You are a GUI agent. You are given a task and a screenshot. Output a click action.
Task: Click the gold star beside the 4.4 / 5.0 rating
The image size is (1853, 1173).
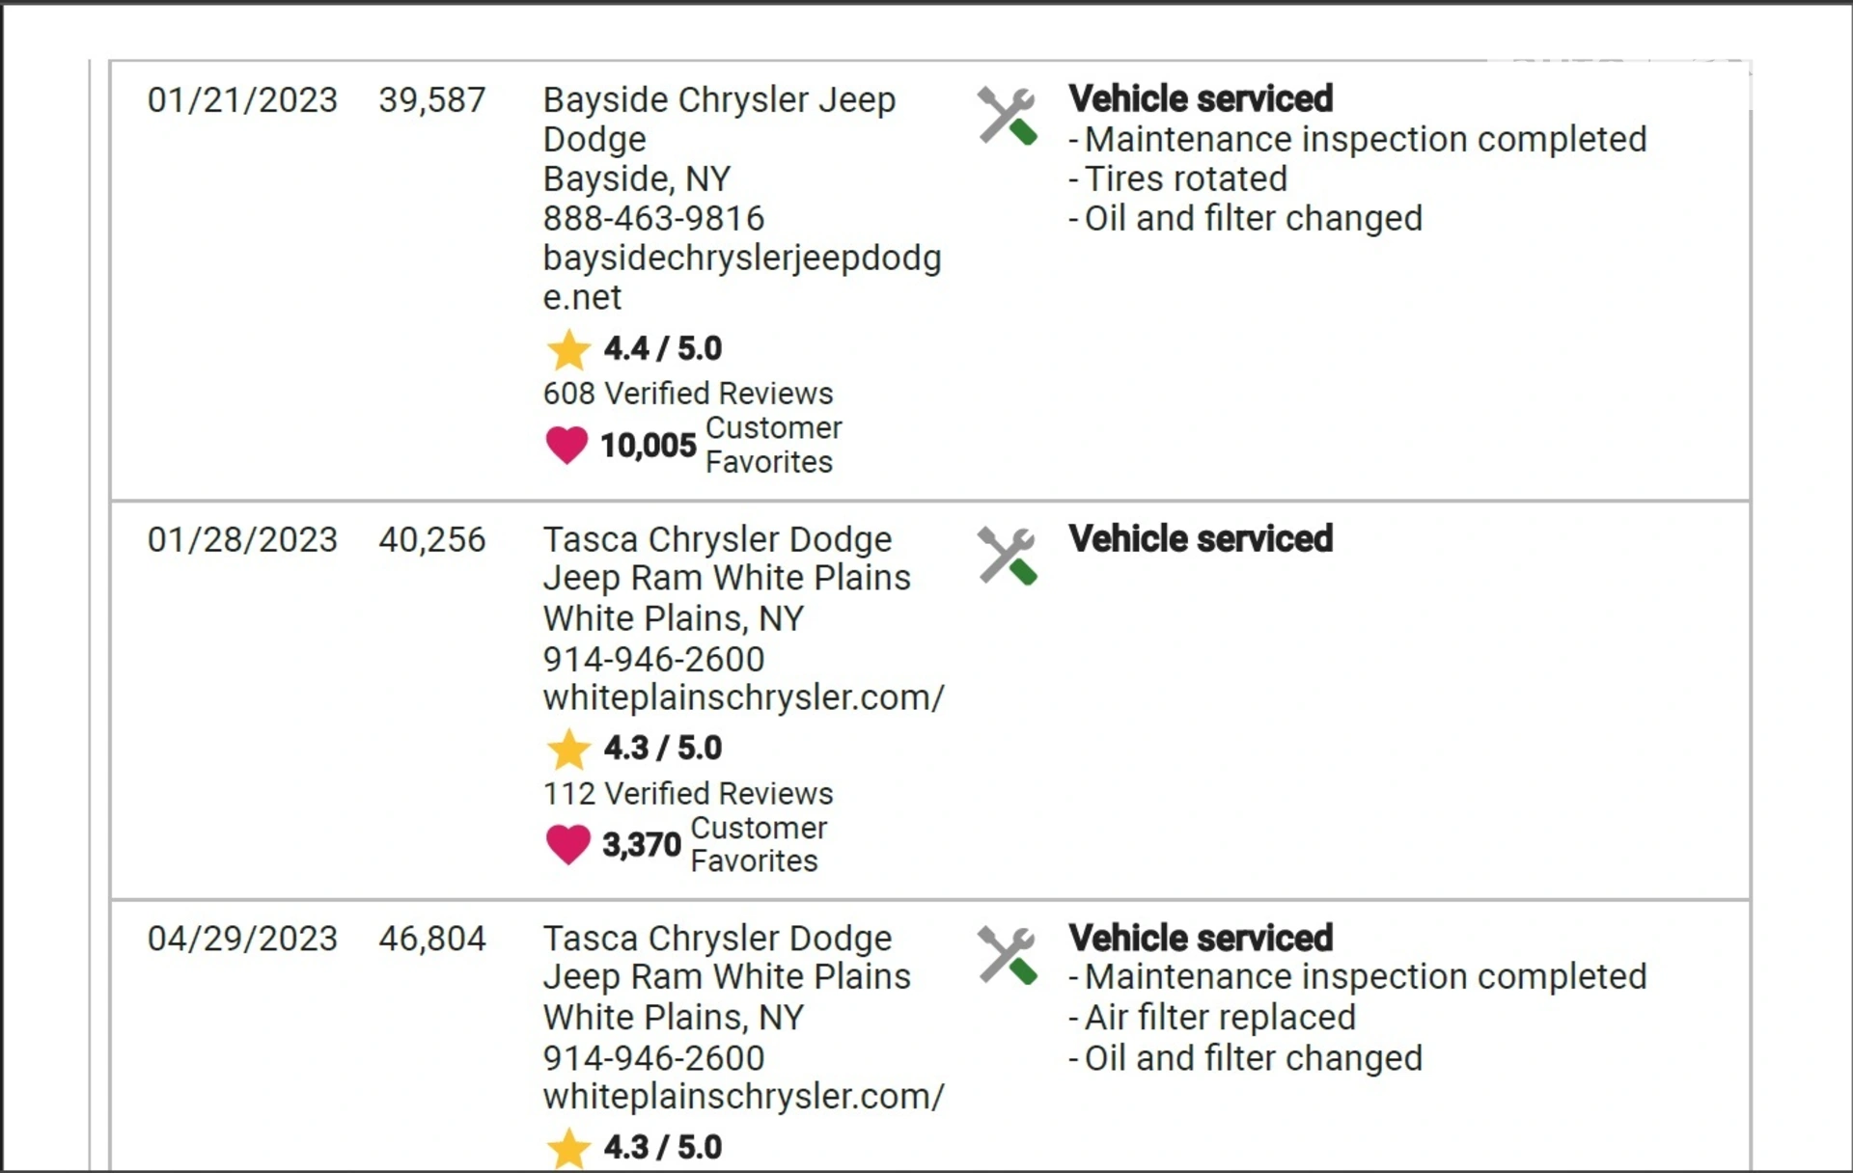568,349
